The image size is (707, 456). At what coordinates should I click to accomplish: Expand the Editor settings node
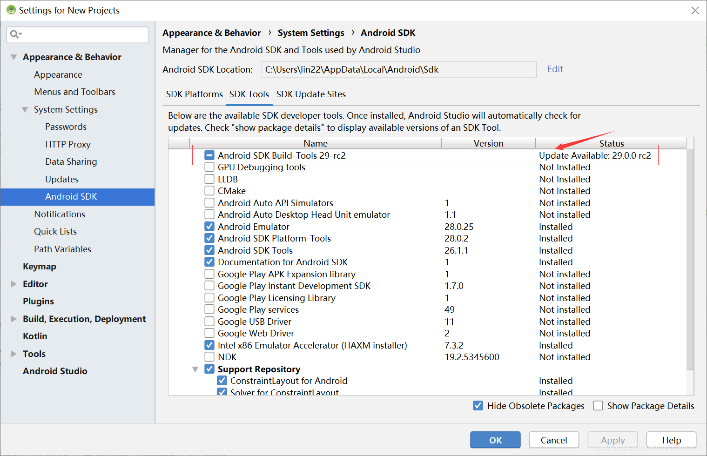coord(13,284)
